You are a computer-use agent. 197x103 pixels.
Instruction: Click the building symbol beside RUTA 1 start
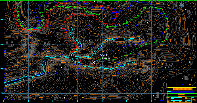99,61
